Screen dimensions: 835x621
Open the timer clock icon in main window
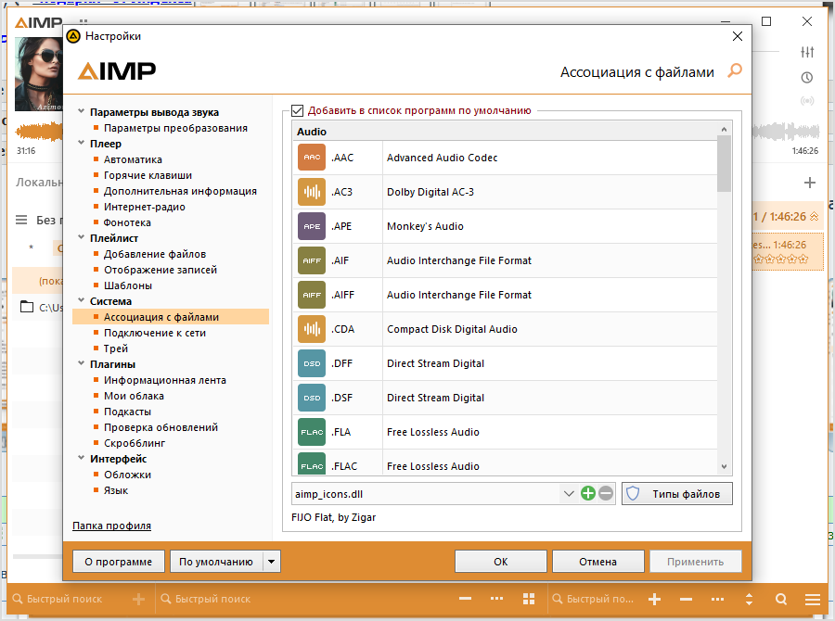click(x=807, y=78)
